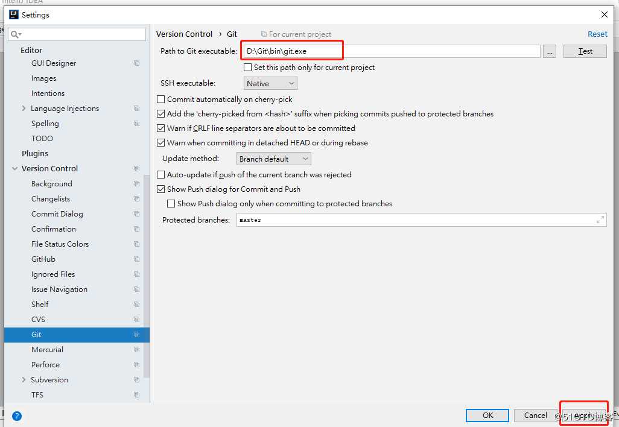
Task: Uncheck cherry-picked from hash suffix option
Action: pyautogui.click(x=160, y=113)
